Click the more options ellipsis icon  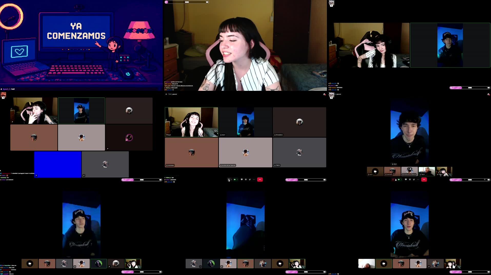254,179
